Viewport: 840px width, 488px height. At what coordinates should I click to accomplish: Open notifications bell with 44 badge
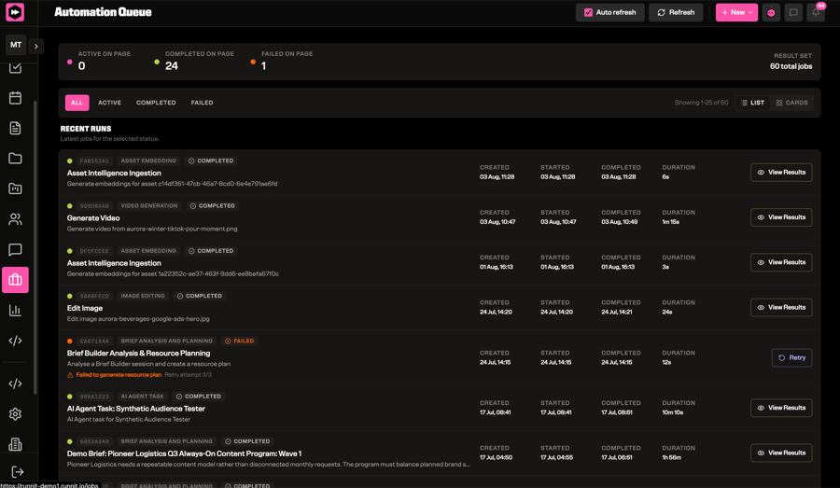pos(816,12)
